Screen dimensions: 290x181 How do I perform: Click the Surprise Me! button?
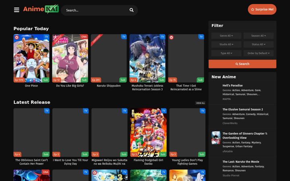pyautogui.click(x=262, y=9)
